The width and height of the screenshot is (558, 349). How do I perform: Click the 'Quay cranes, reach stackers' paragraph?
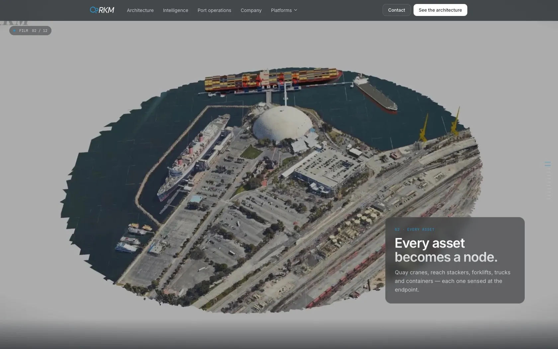452,281
